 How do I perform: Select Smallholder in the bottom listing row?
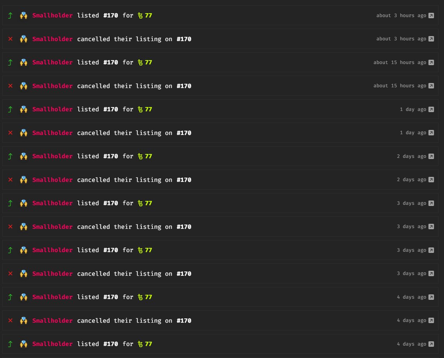click(x=52, y=344)
